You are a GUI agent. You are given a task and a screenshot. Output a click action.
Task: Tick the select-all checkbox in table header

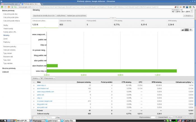34,82
